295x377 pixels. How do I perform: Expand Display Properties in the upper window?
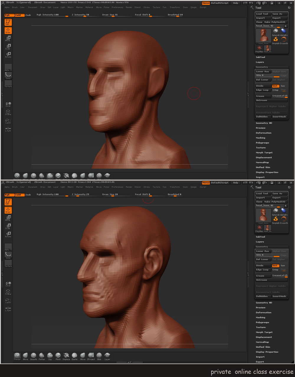click(x=267, y=172)
